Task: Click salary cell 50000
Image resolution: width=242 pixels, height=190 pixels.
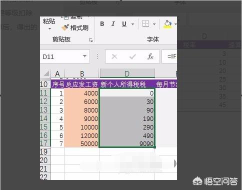Action: click(81, 143)
